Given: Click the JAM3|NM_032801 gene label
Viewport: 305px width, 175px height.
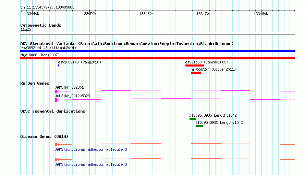Looking at the screenshot, I should [69, 87].
